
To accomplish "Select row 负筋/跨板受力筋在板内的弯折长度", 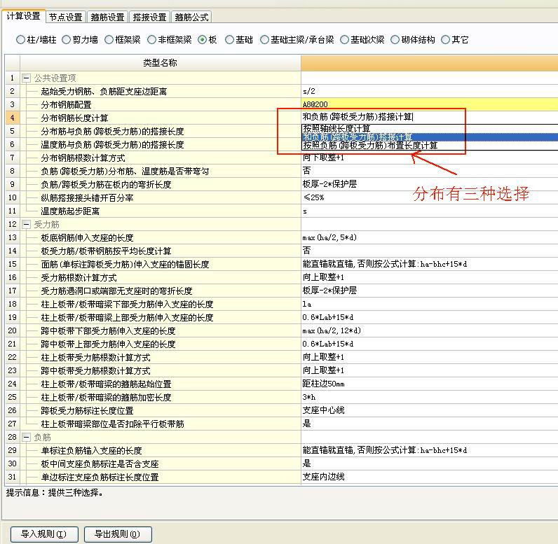I will (x=160, y=184).
